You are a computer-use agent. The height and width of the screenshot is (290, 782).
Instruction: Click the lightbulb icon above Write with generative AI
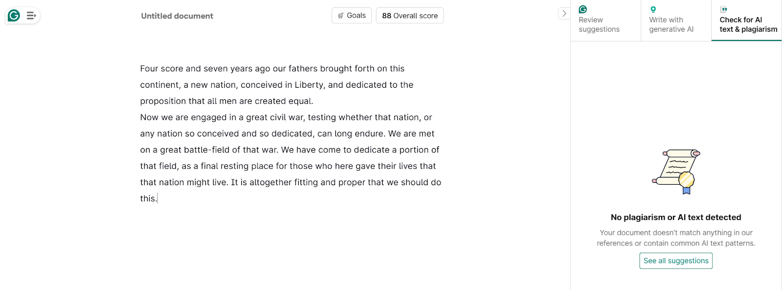pyautogui.click(x=653, y=9)
